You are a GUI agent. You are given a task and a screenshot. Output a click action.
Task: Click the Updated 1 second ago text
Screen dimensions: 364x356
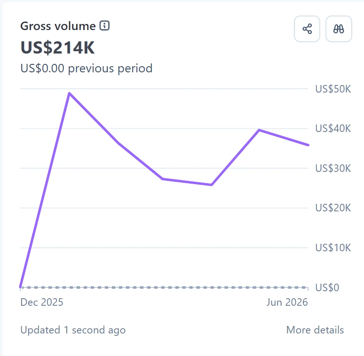pyautogui.click(x=73, y=330)
